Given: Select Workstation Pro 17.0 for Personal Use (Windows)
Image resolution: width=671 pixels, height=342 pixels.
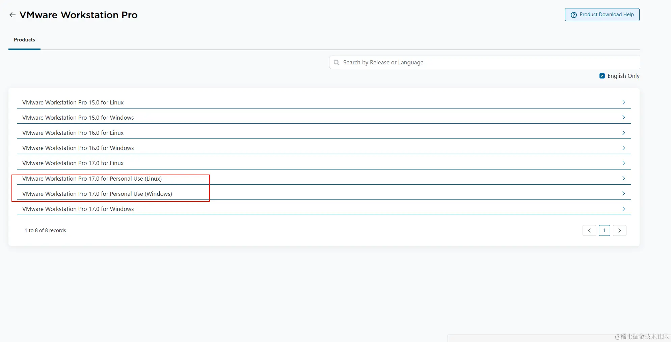Looking at the screenshot, I should point(97,194).
